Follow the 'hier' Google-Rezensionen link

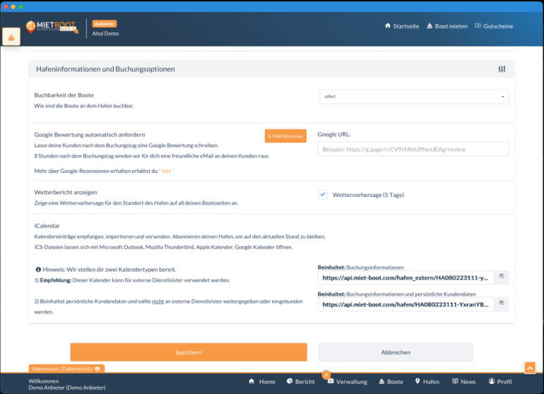click(167, 171)
